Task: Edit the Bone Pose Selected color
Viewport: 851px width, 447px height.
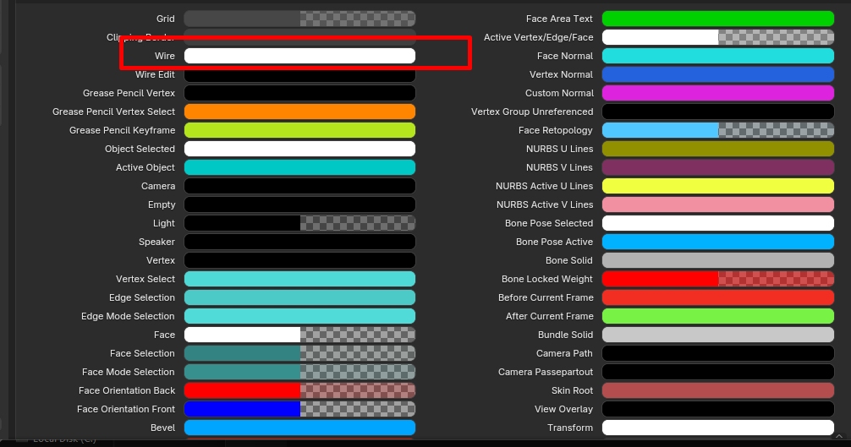Action: (x=718, y=223)
